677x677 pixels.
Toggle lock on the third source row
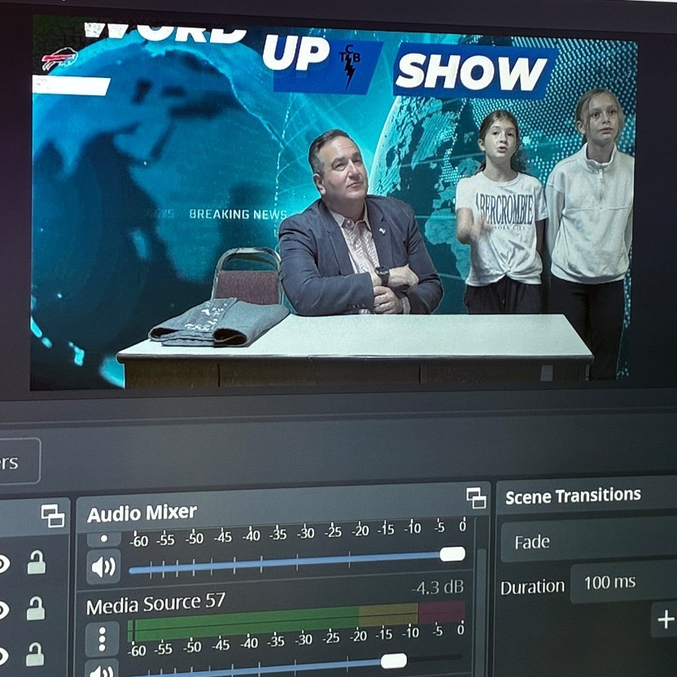tap(35, 654)
